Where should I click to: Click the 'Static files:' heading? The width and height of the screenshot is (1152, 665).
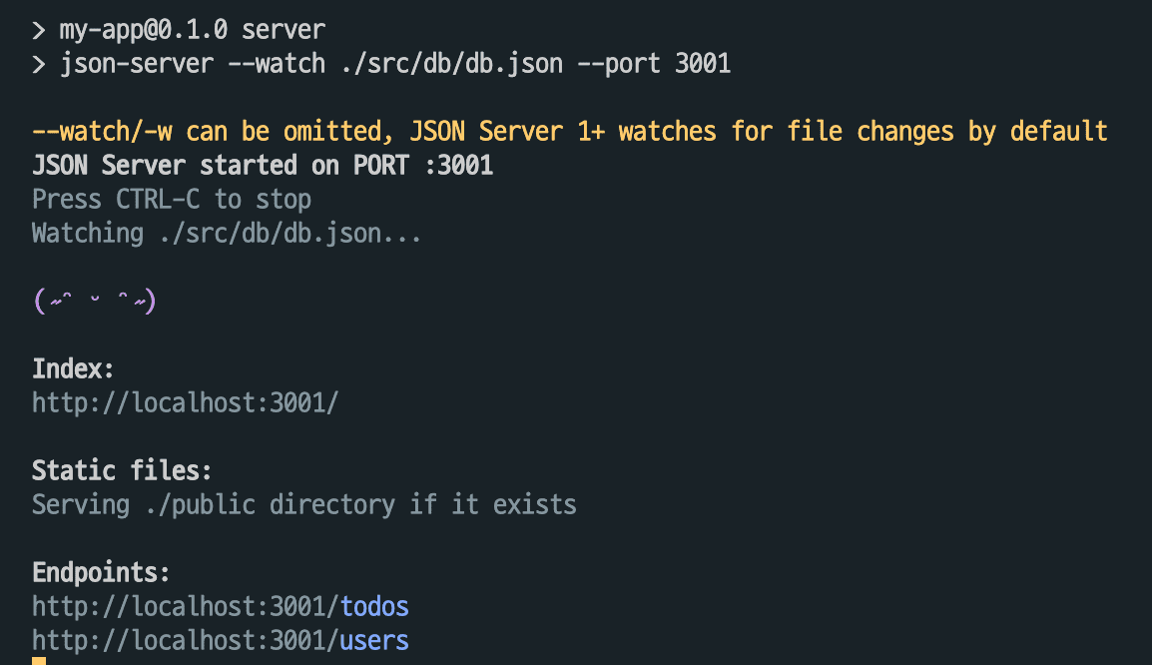[x=122, y=470]
